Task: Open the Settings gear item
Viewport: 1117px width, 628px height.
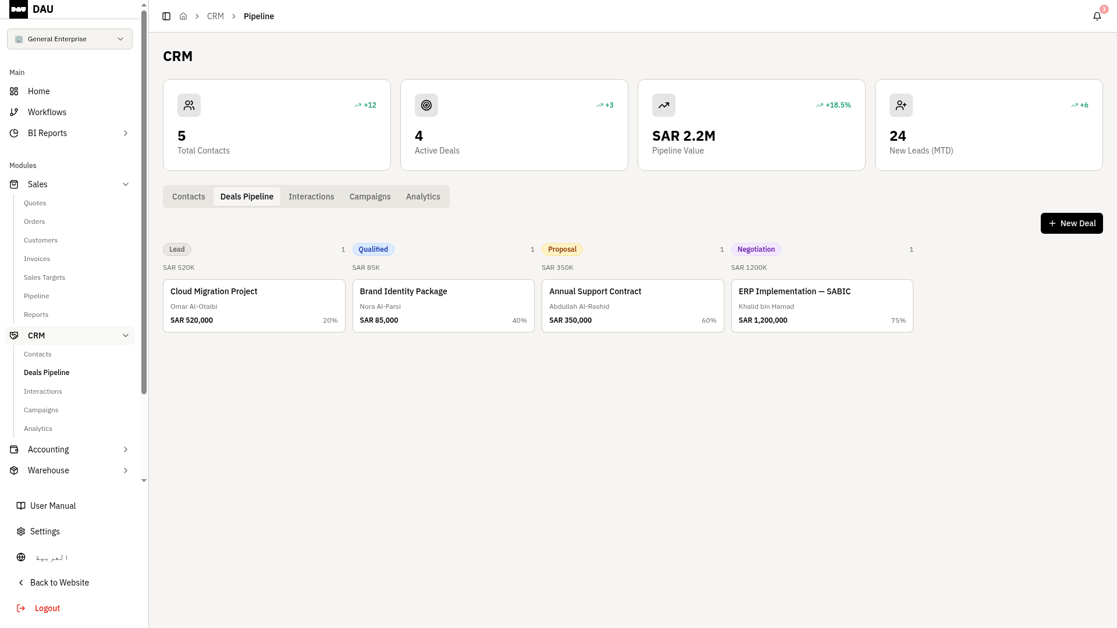Action: tap(45, 531)
